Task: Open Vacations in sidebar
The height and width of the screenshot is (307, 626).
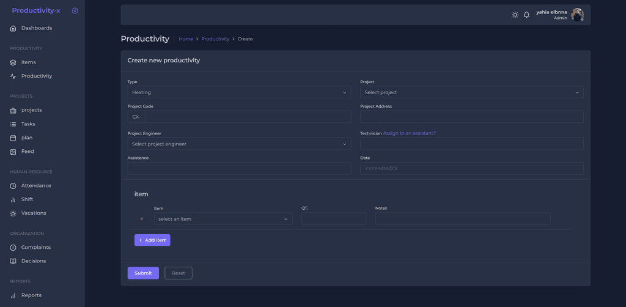Action: [x=34, y=213]
